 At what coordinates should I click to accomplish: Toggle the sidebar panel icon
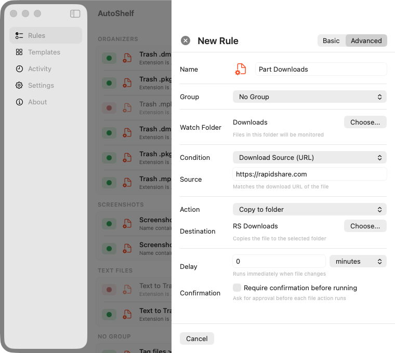[75, 13]
